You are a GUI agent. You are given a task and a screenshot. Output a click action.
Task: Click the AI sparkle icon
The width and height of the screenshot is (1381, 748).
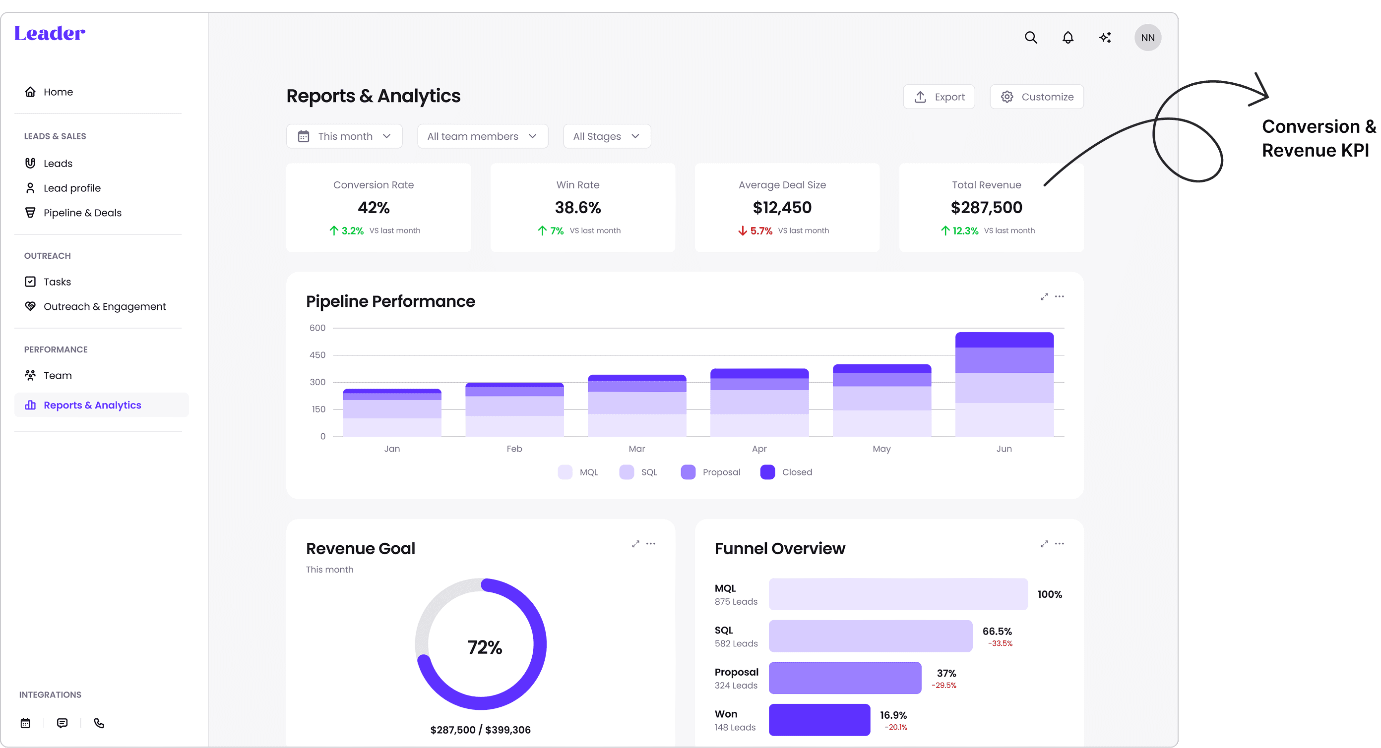[x=1105, y=38]
